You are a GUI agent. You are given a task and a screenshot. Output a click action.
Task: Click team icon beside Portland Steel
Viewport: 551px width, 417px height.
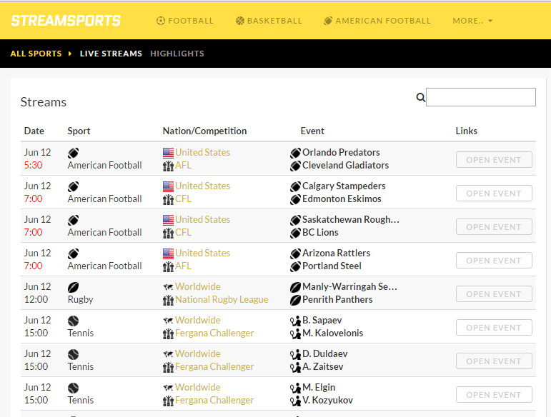(x=296, y=266)
